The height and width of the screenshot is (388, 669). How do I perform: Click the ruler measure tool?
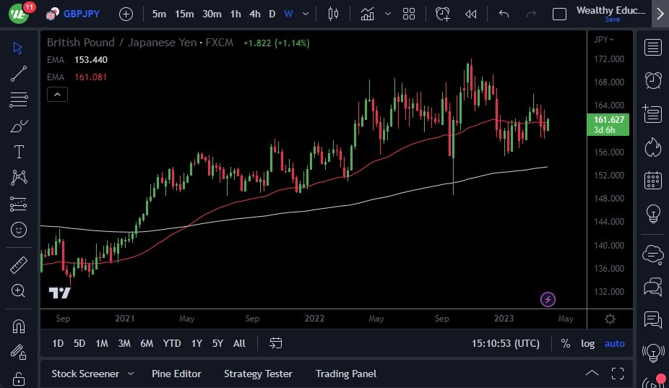19,265
